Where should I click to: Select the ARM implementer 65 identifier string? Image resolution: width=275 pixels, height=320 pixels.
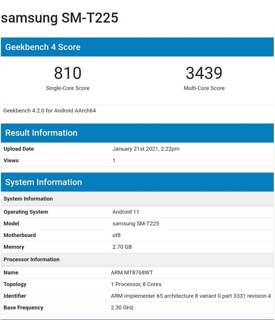click(191, 296)
